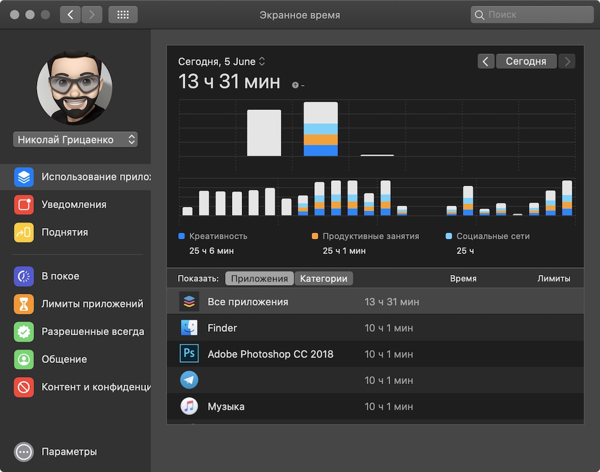Open the Общение communication icon
The height and width of the screenshot is (472, 600).
click(23, 359)
